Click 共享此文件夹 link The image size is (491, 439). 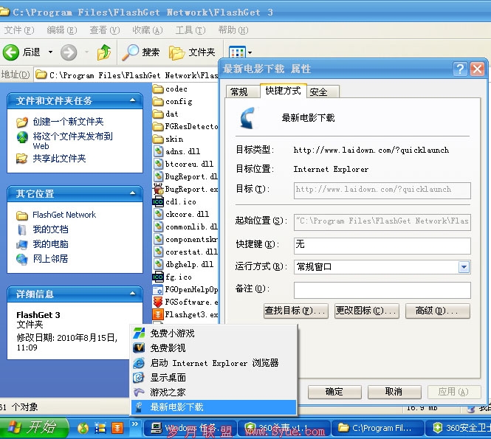tap(59, 159)
